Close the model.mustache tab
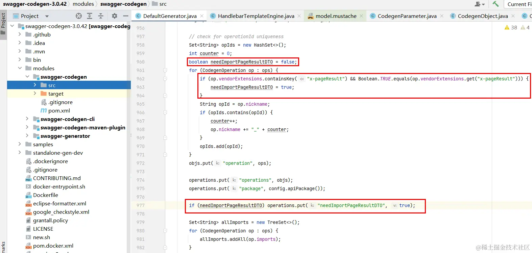Screen dimensions: 532x253 tap(361, 16)
